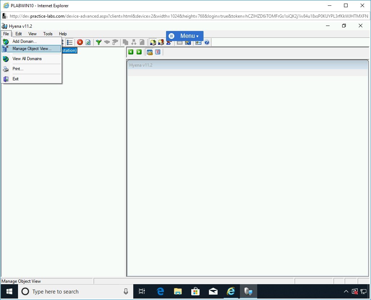Toggle the table grid view icon
The image size is (371, 300).
click(149, 52)
